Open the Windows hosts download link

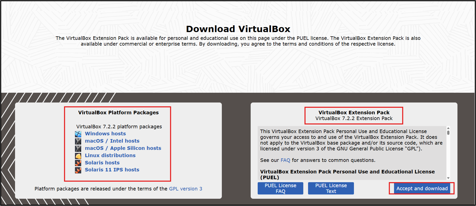pos(105,134)
